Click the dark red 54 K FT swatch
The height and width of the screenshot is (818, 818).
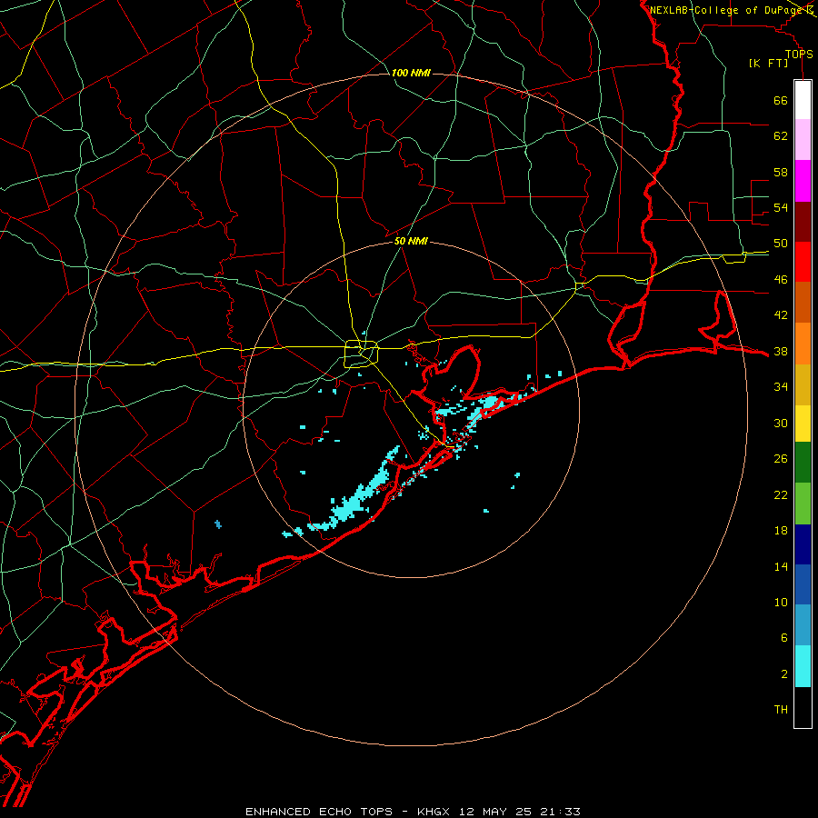(803, 221)
